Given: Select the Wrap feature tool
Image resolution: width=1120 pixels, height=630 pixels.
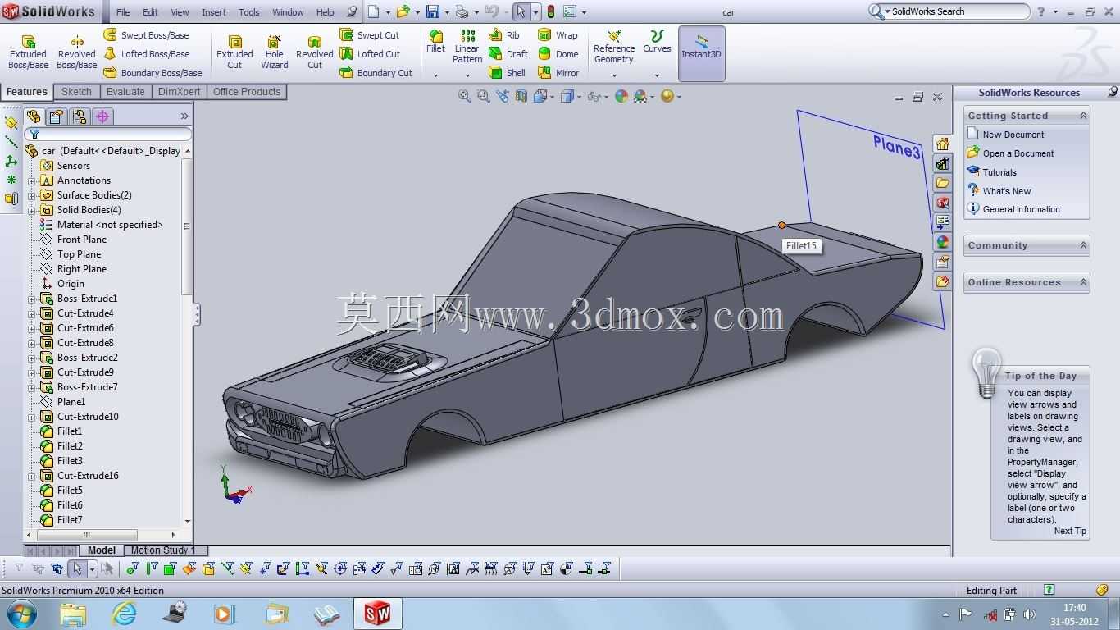Looking at the screenshot, I should coord(558,35).
